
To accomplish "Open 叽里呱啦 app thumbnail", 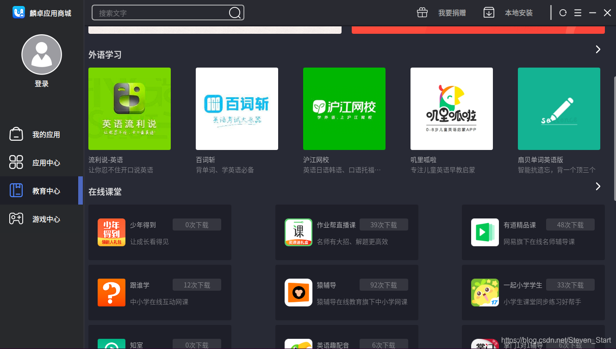I will click(x=452, y=109).
